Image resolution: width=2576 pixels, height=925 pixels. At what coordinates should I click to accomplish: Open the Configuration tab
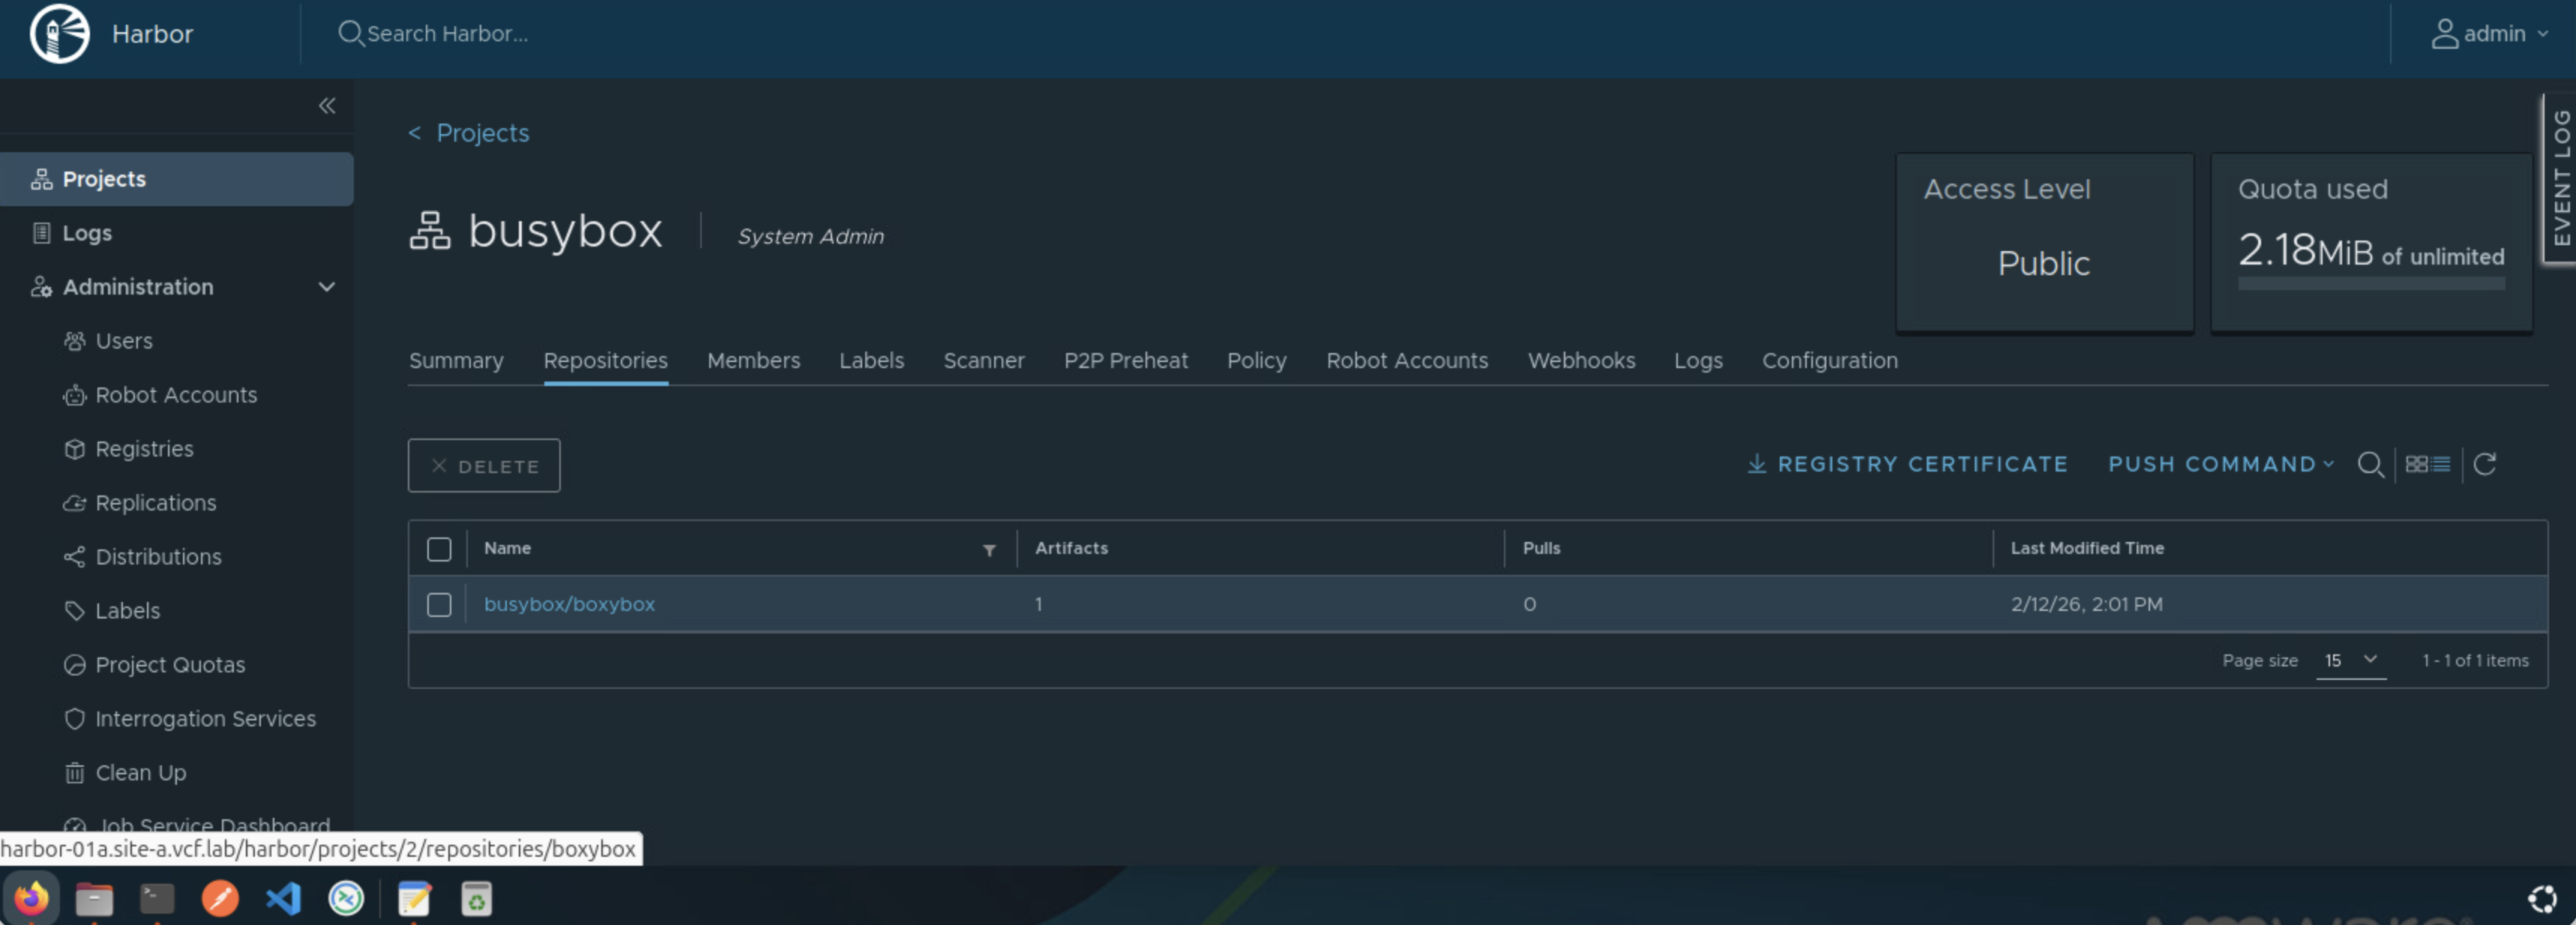[x=1830, y=361]
